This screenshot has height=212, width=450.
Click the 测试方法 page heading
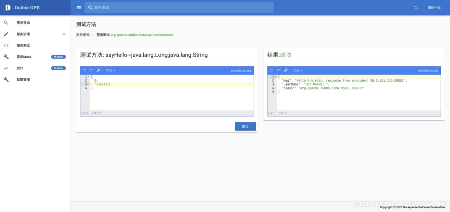point(86,25)
